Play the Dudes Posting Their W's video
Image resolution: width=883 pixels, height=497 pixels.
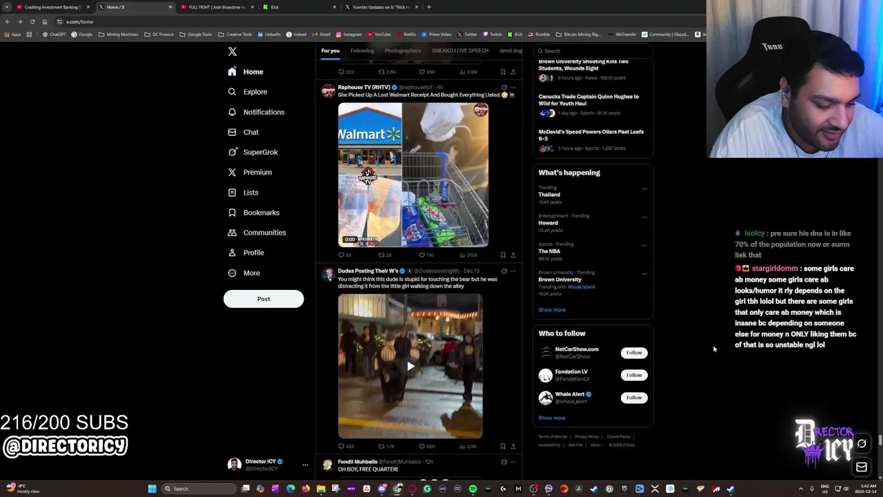(x=410, y=367)
